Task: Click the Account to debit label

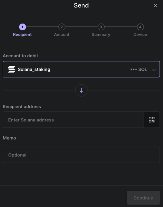Action: [x=21, y=56]
